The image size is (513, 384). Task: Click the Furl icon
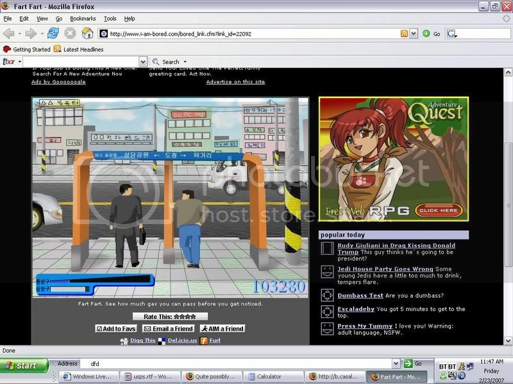(x=204, y=341)
